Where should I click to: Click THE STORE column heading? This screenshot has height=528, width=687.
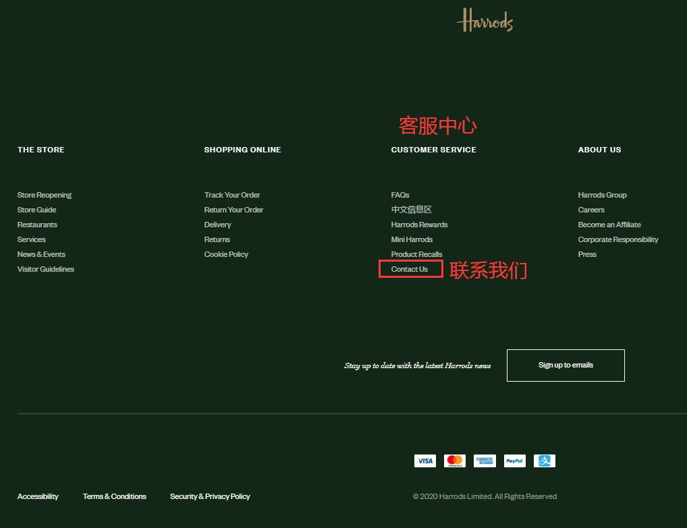pos(41,150)
